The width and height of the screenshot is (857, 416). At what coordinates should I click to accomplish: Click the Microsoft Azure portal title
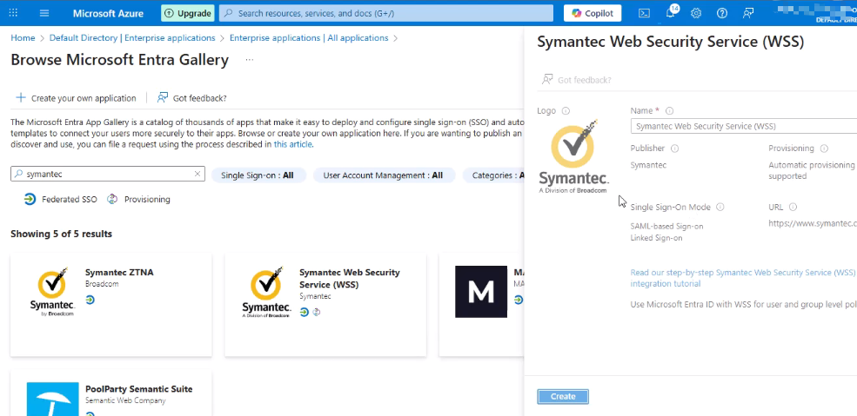point(108,13)
